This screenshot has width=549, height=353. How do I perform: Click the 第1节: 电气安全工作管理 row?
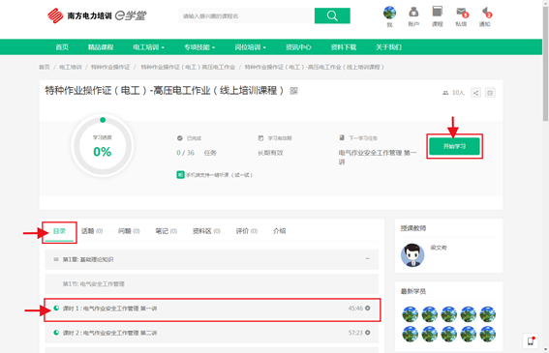[x=212, y=283]
